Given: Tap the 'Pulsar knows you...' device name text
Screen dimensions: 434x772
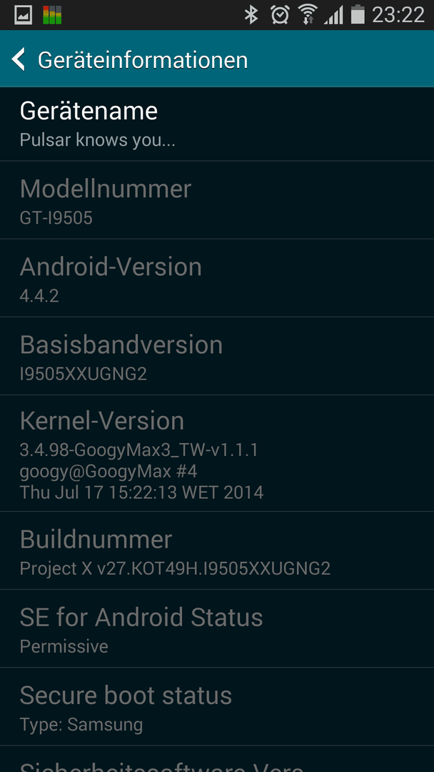Looking at the screenshot, I should [97, 140].
